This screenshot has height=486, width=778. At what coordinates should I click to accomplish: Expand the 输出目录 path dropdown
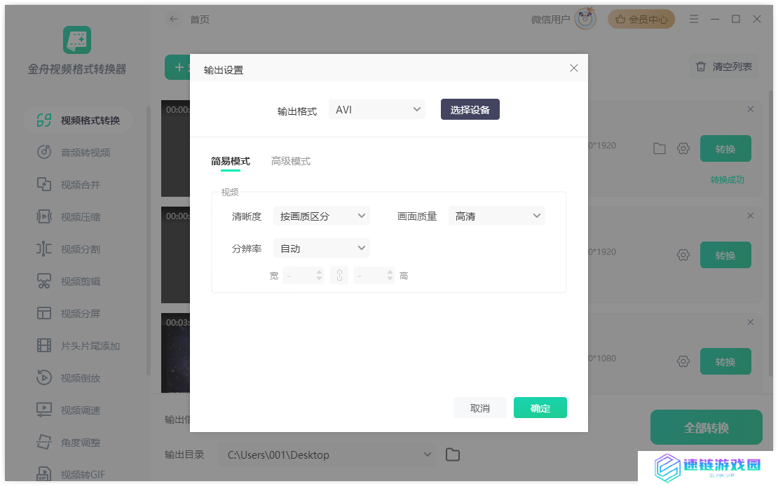click(327, 454)
